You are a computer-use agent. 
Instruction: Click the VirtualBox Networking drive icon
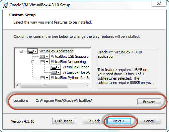click(x=44, y=62)
